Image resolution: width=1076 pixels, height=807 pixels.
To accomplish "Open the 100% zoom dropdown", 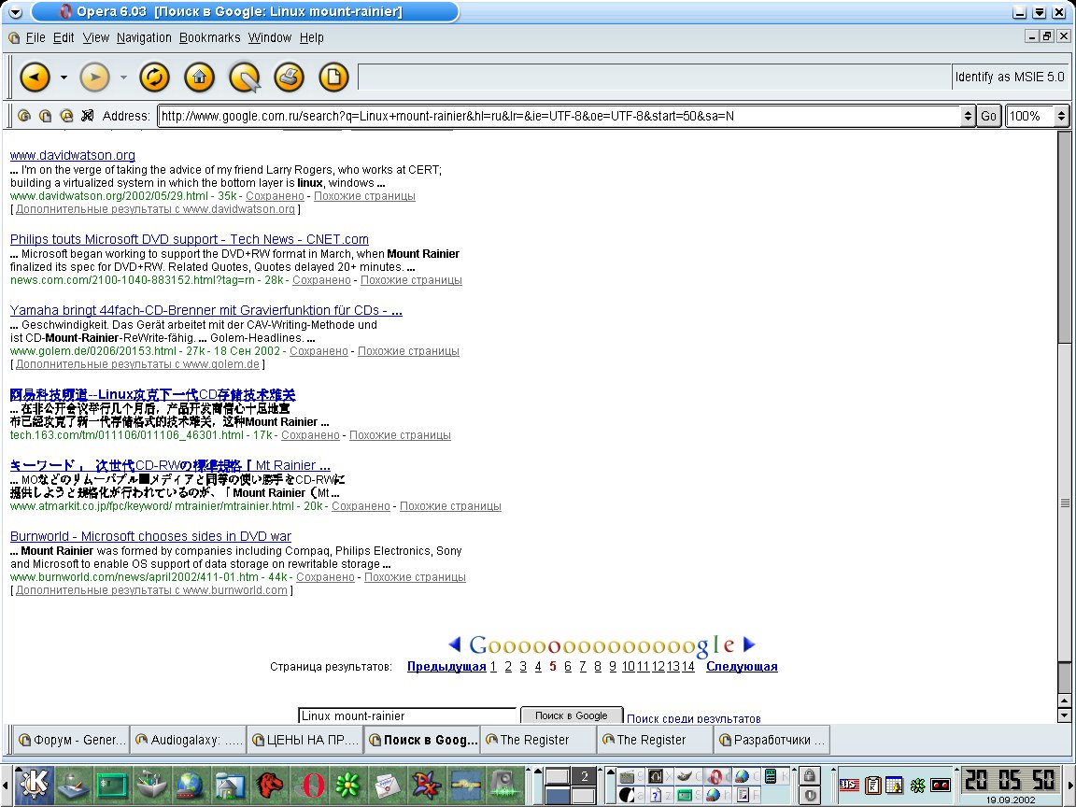I will click(1061, 115).
